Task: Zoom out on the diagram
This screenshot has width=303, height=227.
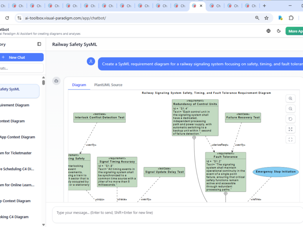Action: point(290,109)
